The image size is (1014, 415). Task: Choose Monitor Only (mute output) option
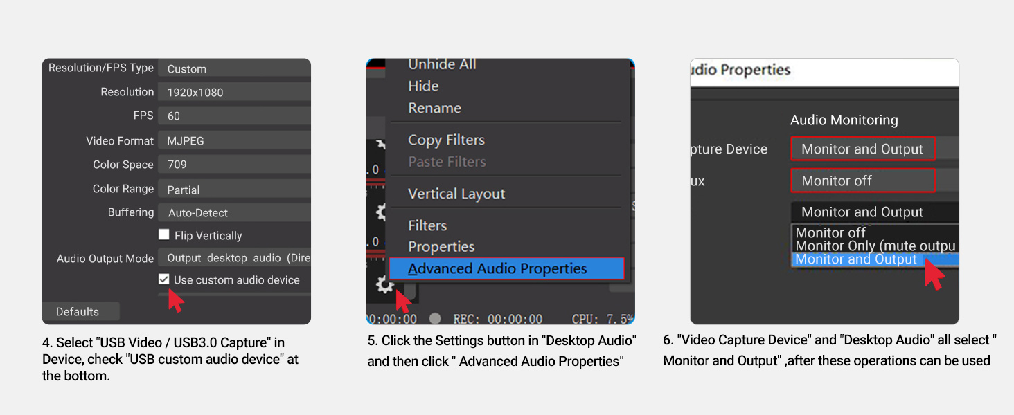click(x=875, y=246)
